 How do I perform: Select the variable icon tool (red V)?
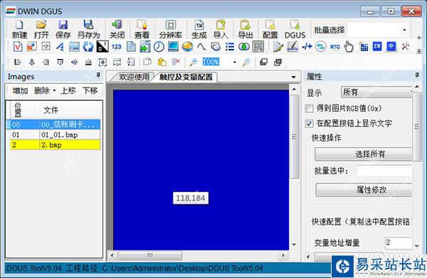(x=18, y=47)
